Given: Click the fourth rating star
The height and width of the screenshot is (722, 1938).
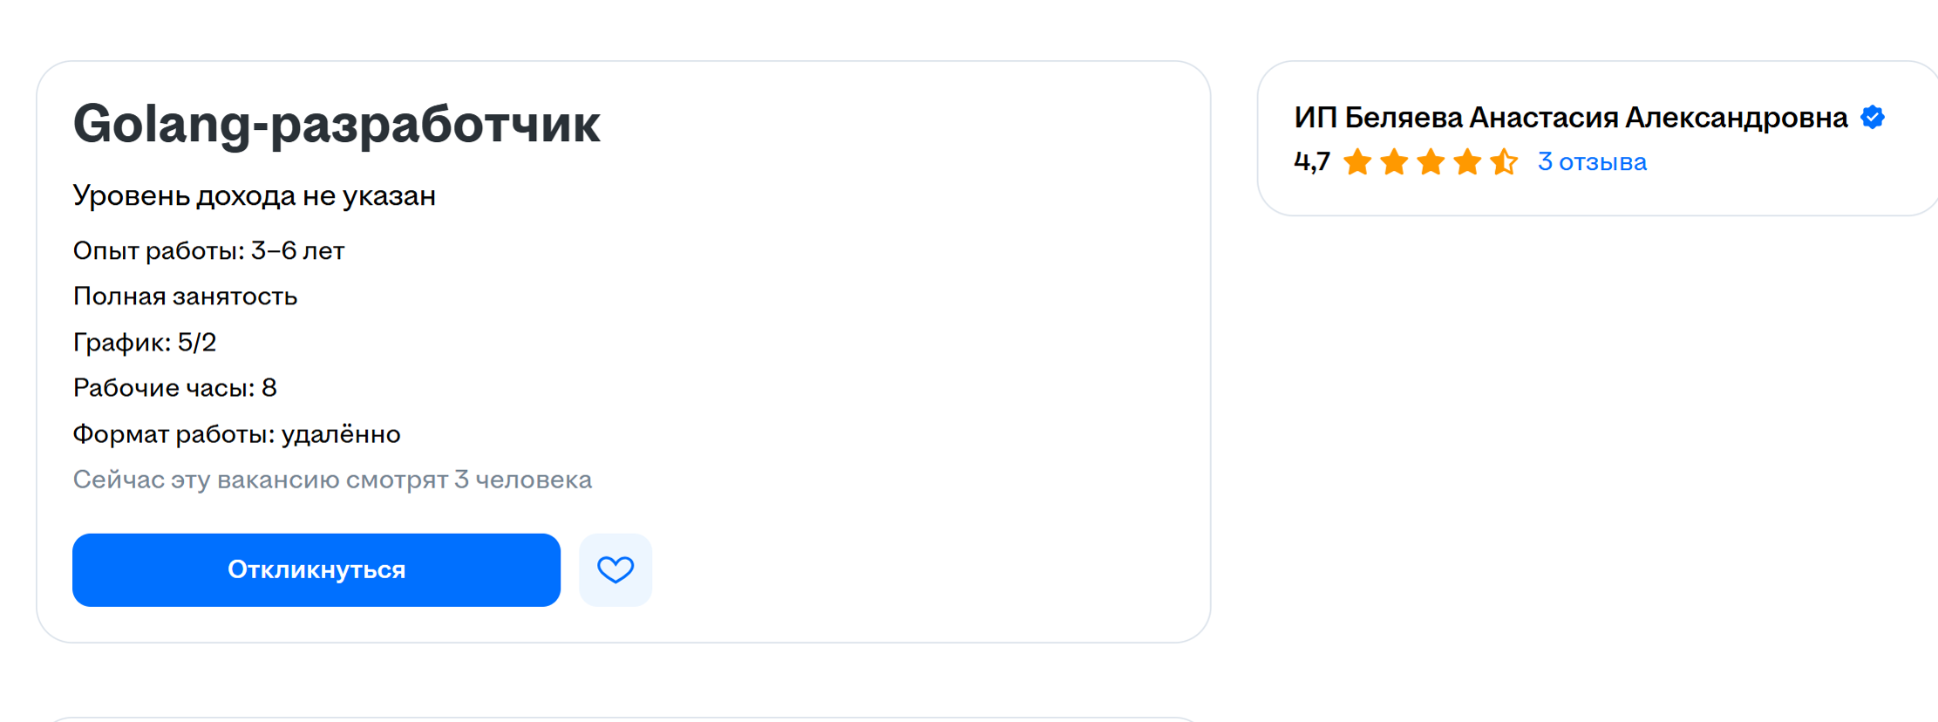Looking at the screenshot, I should pyautogui.click(x=1467, y=162).
